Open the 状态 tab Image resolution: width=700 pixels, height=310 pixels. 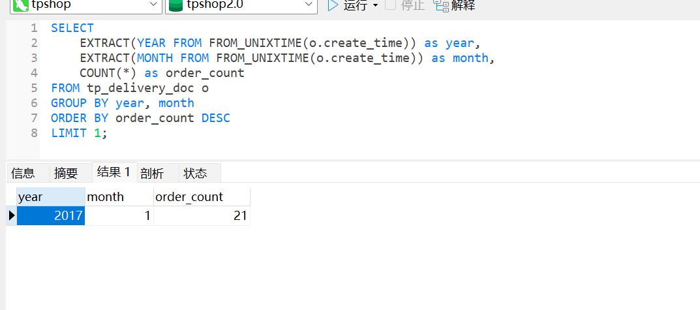tap(200, 173)
